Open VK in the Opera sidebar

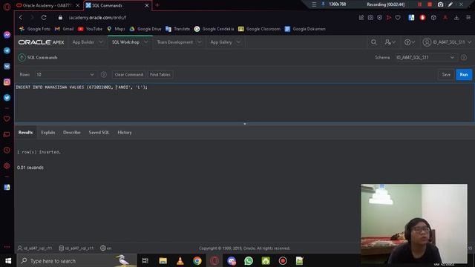[x=7, y=66]
